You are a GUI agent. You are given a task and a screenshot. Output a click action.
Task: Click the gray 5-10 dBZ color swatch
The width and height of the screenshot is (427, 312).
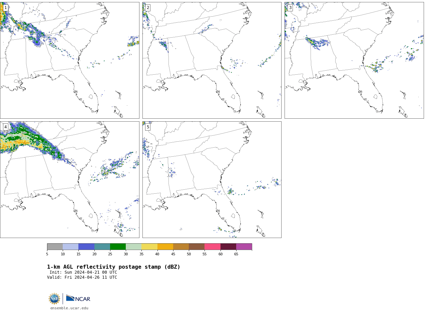click(55, 247)
